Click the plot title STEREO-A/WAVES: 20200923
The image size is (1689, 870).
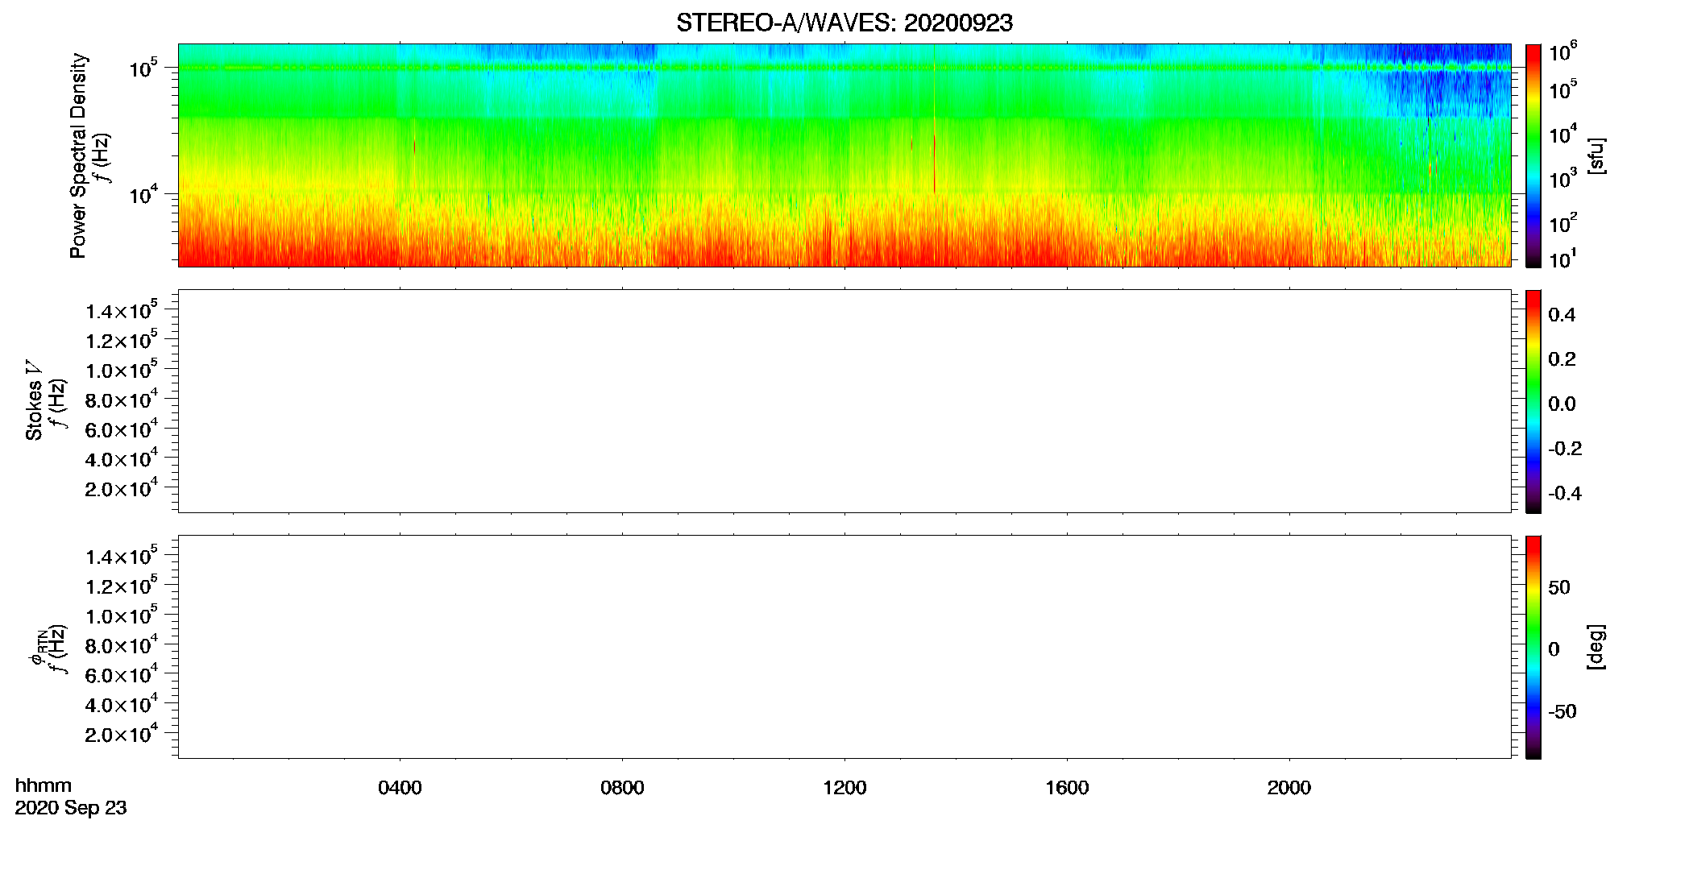tap(844, 23)
